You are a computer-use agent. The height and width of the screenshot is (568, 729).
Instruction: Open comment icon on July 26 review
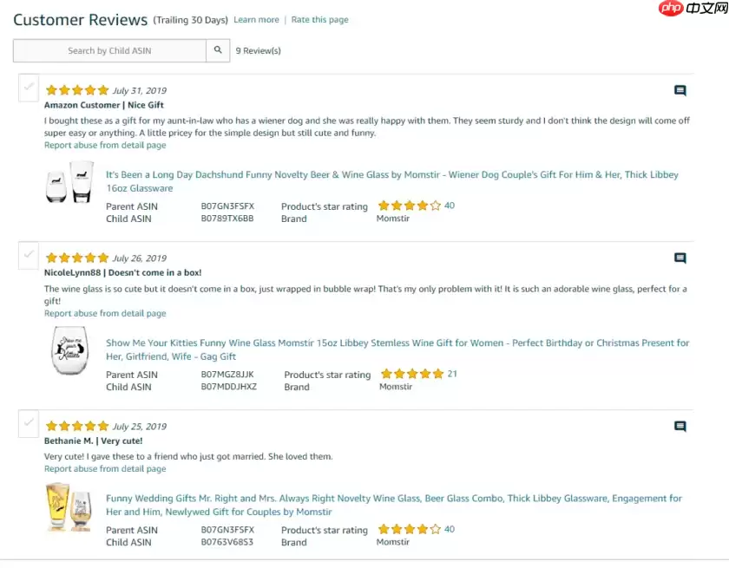pos(680,258)
